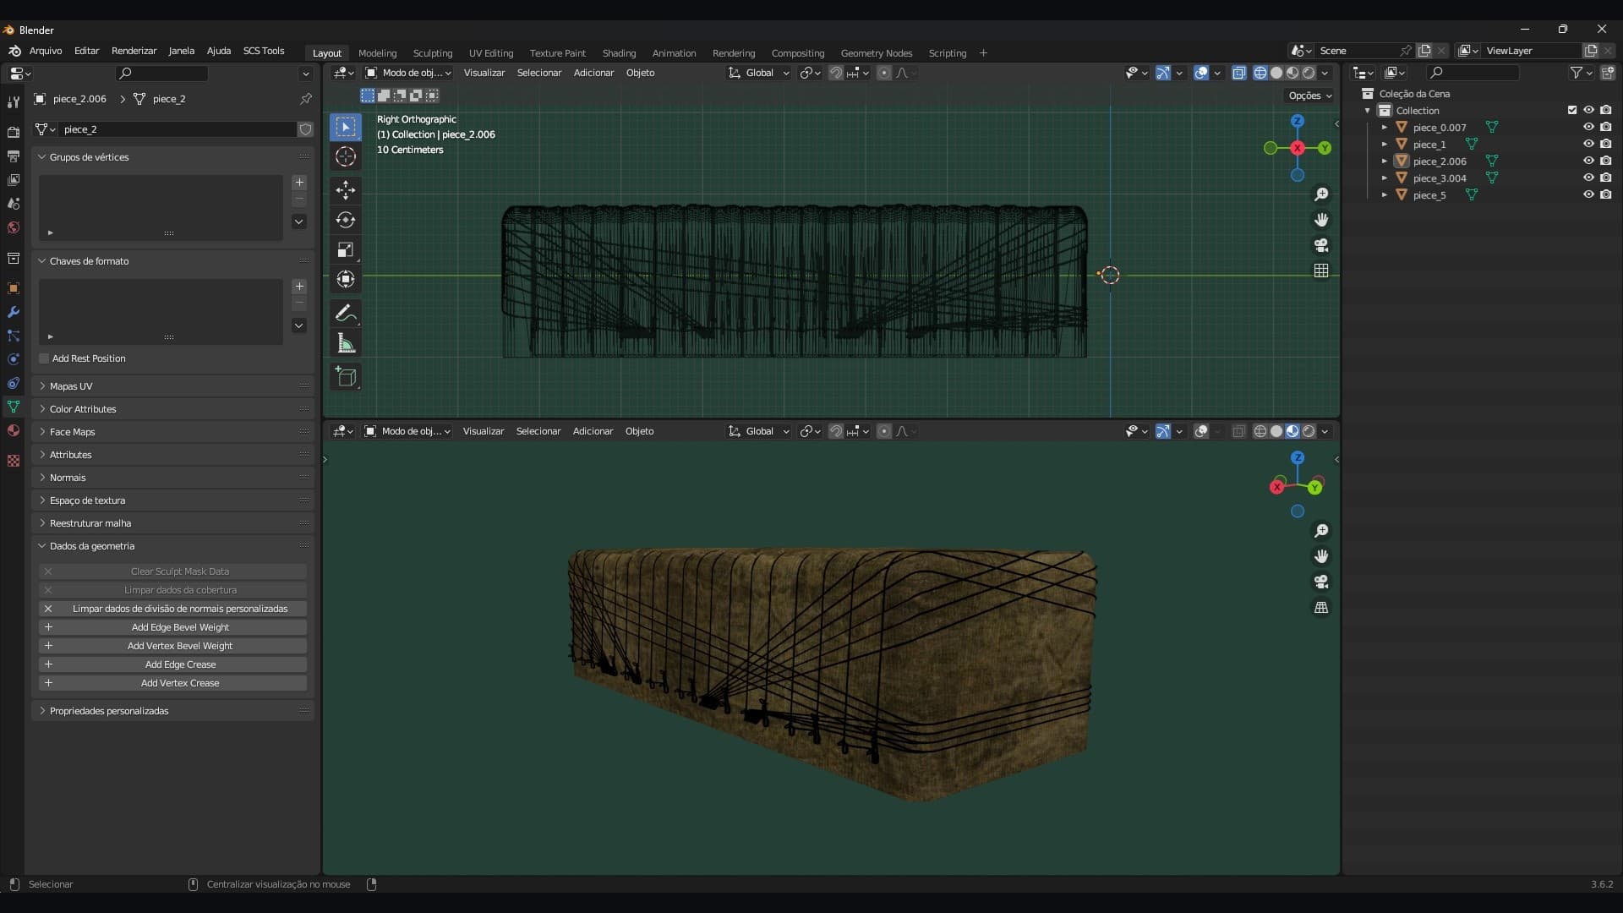Image resolution: width=1623 pixels, height=913 pixels.
Task: Hide piece_0.007 in the viewport
Action: click(x=1588, y=127)
